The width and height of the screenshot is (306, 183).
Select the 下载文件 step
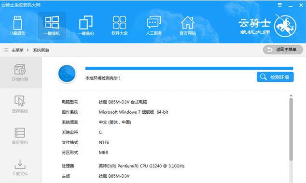(x=20, y=168)
